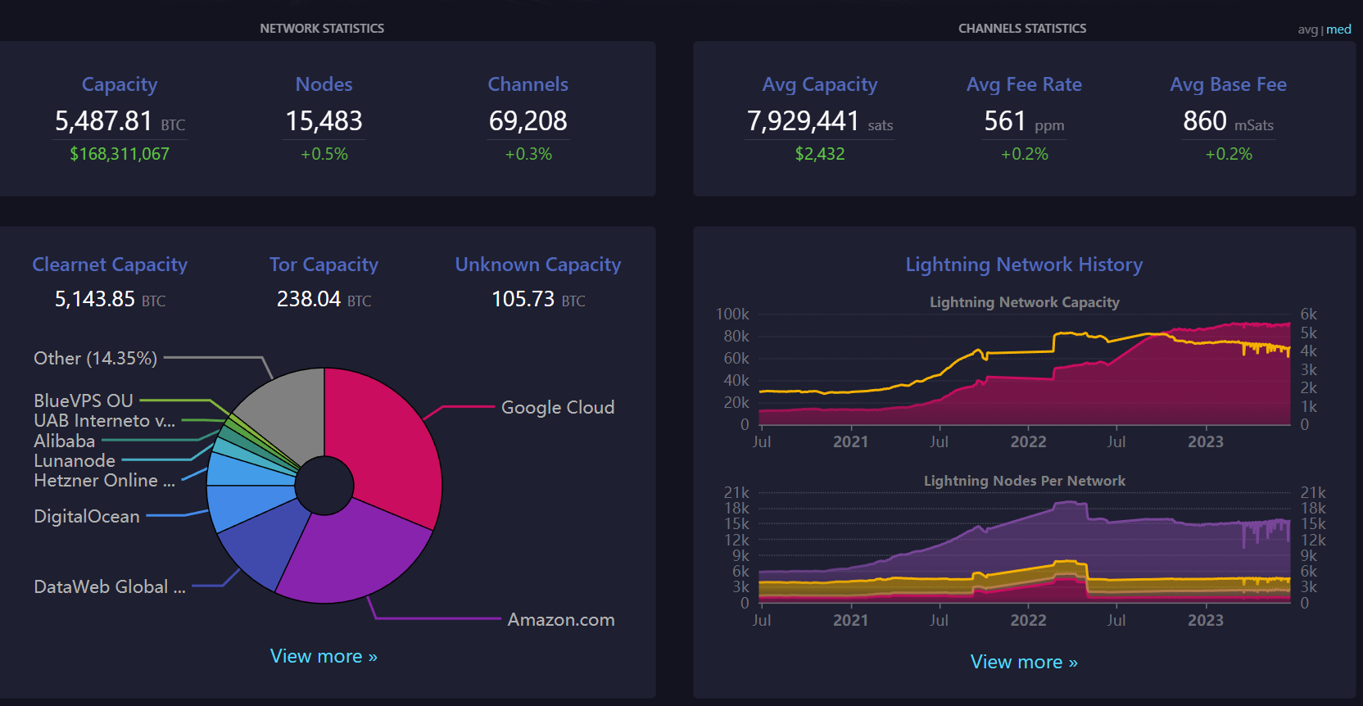Click the DigitalOcean label in chart
Viewport: 1363px width, 706px height.
tap(86, 517)
